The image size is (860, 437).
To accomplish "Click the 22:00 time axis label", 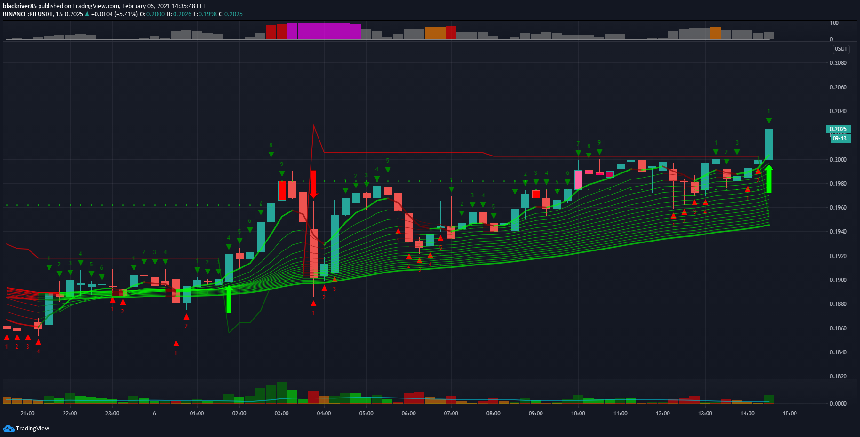I will pyautogui.click(x=70, y=414).
